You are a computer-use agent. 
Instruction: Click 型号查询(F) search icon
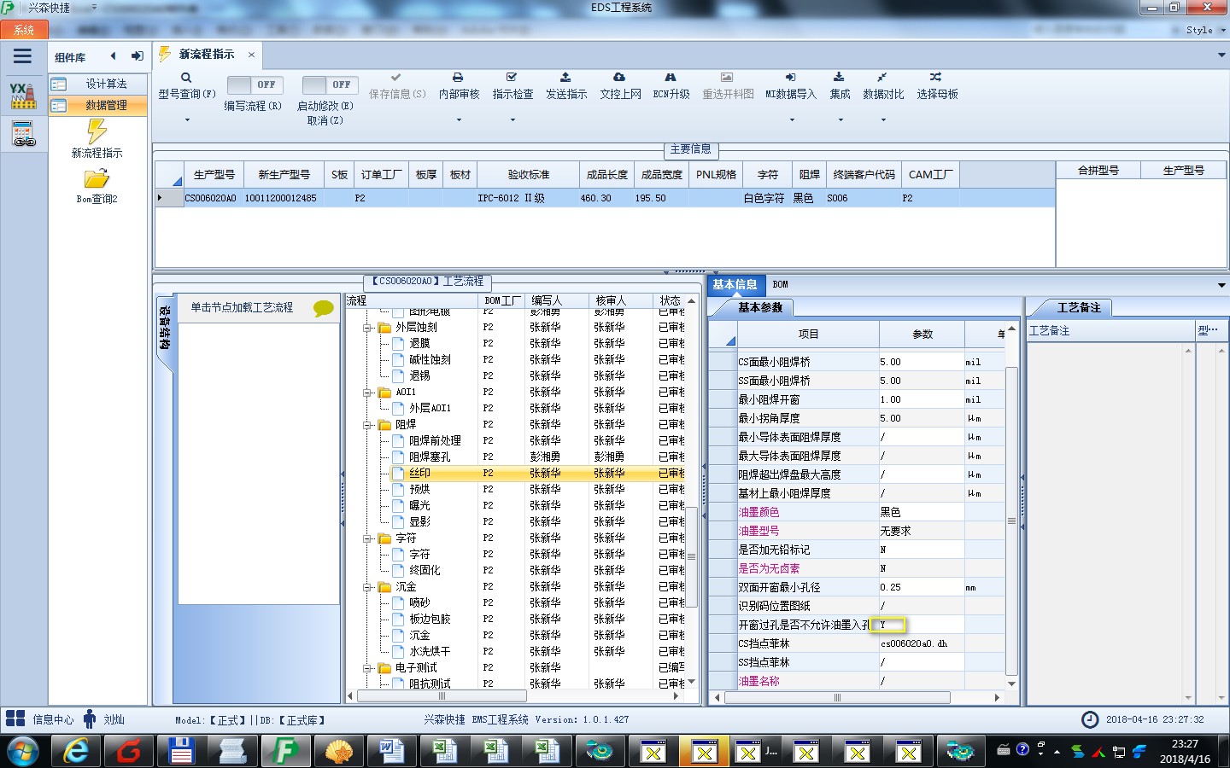186,78
